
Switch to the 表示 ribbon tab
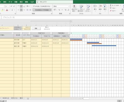click(x=21, y=2)
